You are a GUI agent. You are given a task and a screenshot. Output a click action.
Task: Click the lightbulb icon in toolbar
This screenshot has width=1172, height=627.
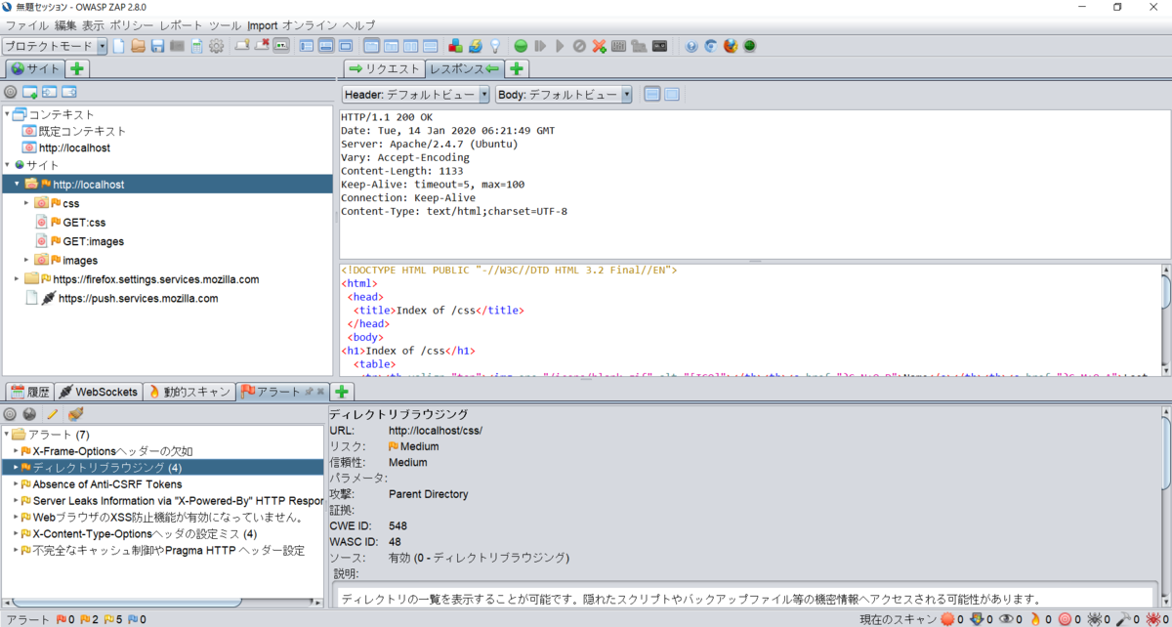495,46
